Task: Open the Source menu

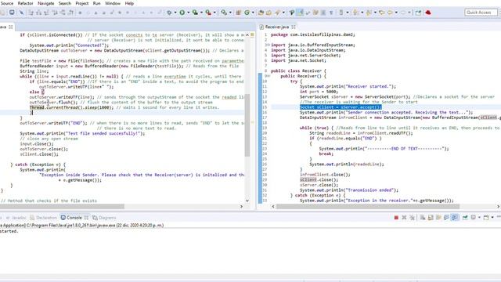Action: 7,3
